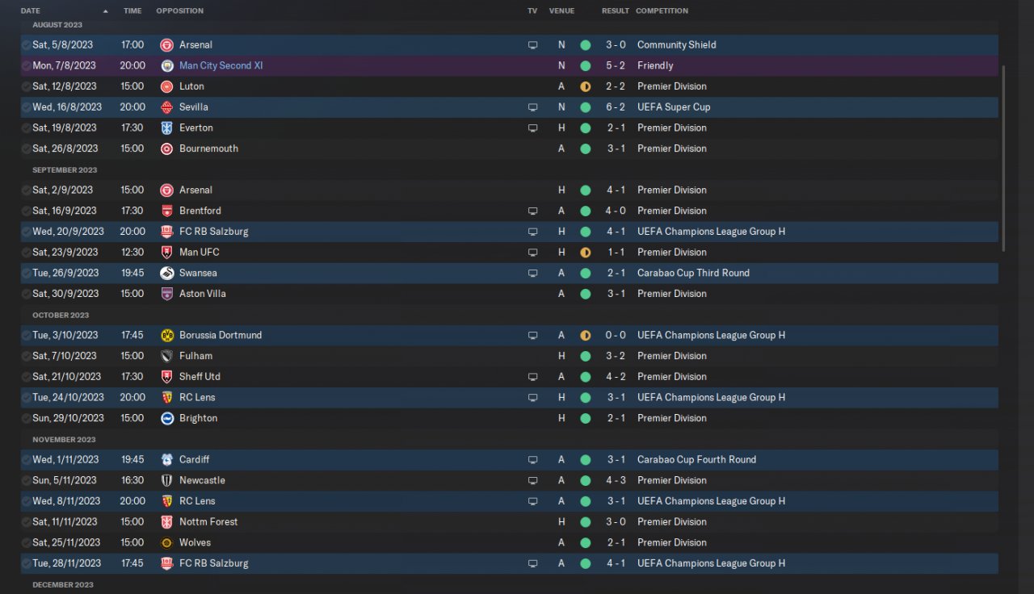
Task: Click the Man City Second XI badge
Action: tap(166, 65)
